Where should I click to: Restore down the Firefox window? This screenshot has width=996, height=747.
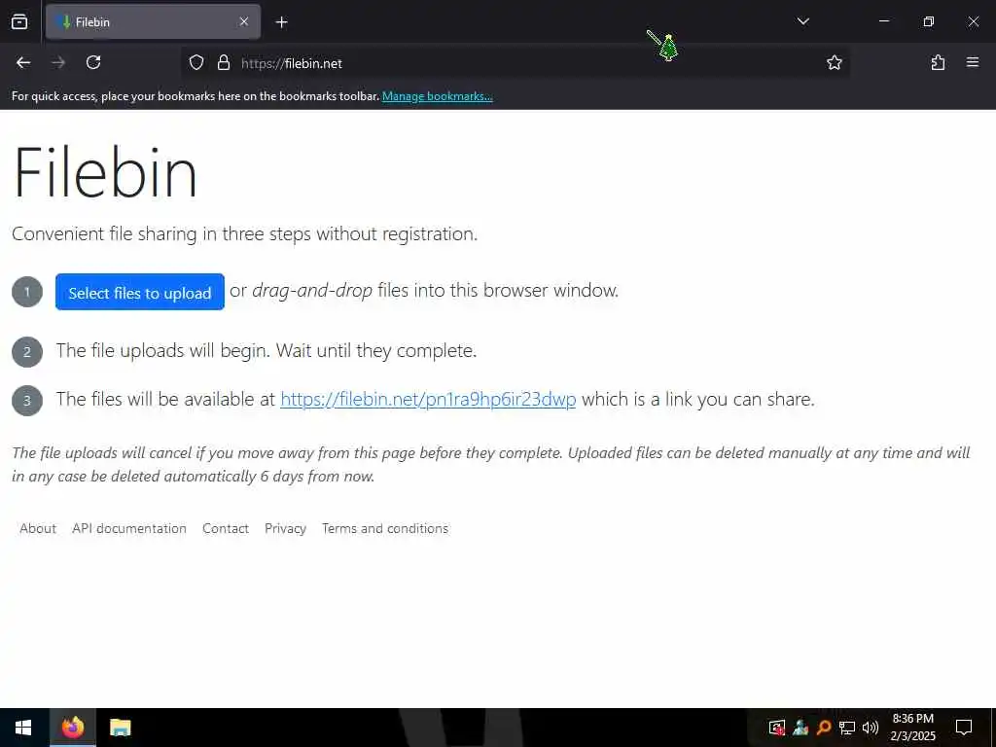929,21
